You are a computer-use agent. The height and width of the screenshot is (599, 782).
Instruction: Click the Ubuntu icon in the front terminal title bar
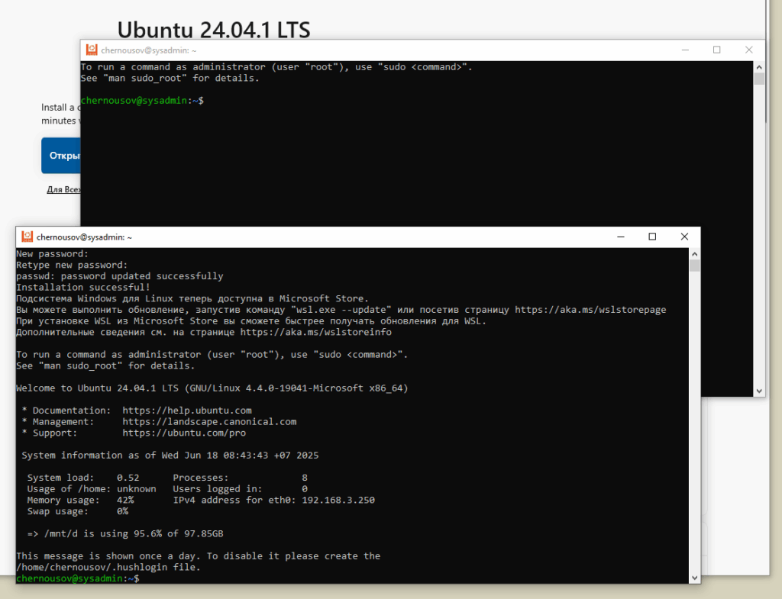pyautogui.click(x=27, y=237)
